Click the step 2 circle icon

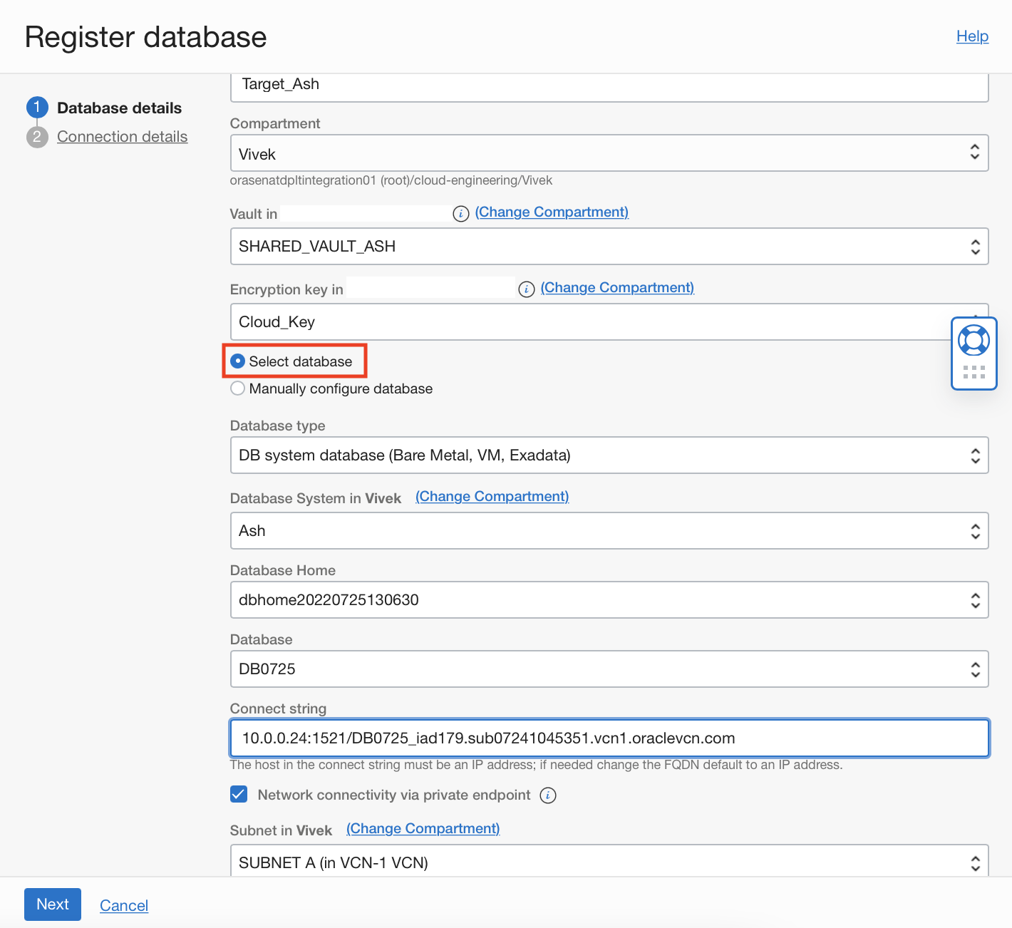coord(37,137)
